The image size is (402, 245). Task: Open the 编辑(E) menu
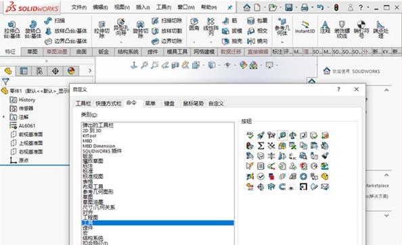click(x=100, y=7)
